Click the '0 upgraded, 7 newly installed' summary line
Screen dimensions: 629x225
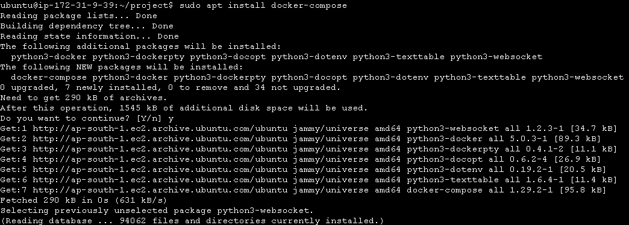coord(171,87)
